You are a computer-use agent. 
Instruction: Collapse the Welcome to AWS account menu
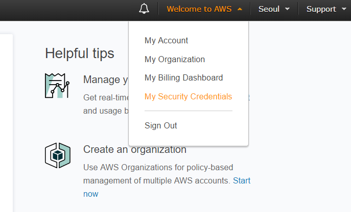click(x=204, y=9)
